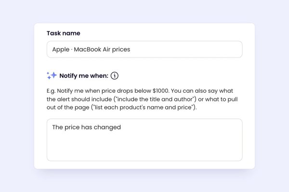The height and width of the screenshot is (192, 289).
Task: Click the "include the title and author" example
Action: point(156,99)
